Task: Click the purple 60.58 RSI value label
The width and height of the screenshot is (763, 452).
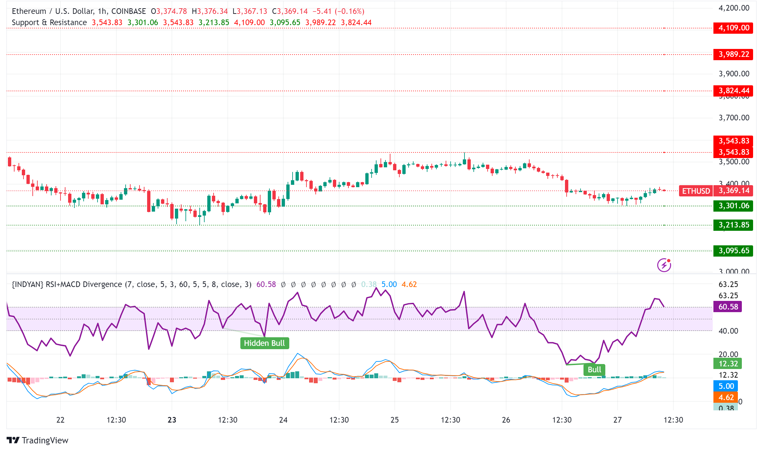Action: pos(728,307)
